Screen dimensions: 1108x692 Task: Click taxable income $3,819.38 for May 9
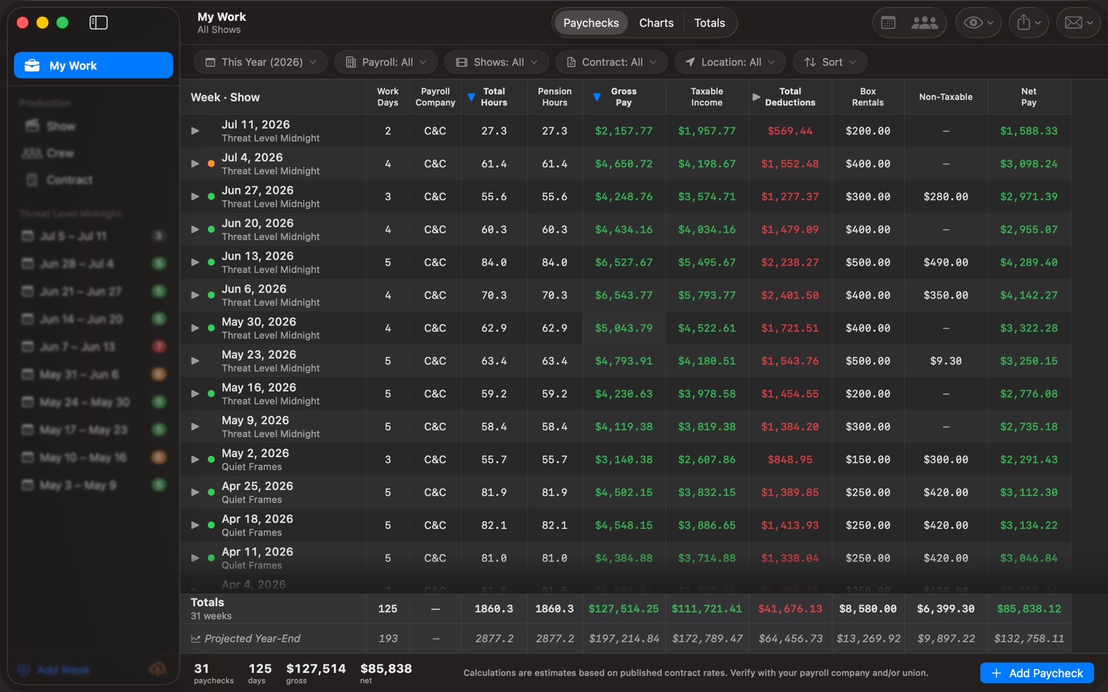coord(707,427)
